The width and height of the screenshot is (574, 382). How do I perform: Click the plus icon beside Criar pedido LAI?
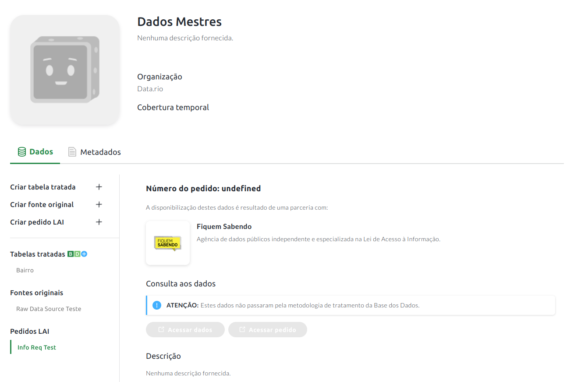(x=99, y=222)
